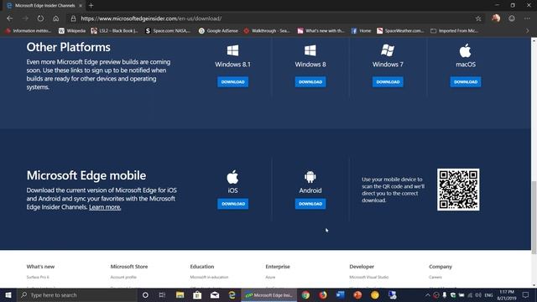
Task: Open the Mail app from taskbar
Action: pos(215,294)
